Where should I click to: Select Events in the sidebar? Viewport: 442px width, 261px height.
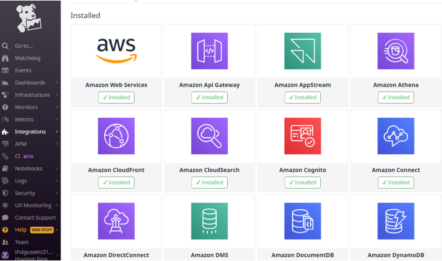pyautogui.click(x=23, y=70)
